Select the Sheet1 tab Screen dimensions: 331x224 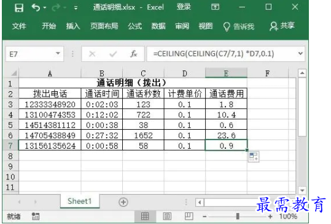(x=80, y=201)
